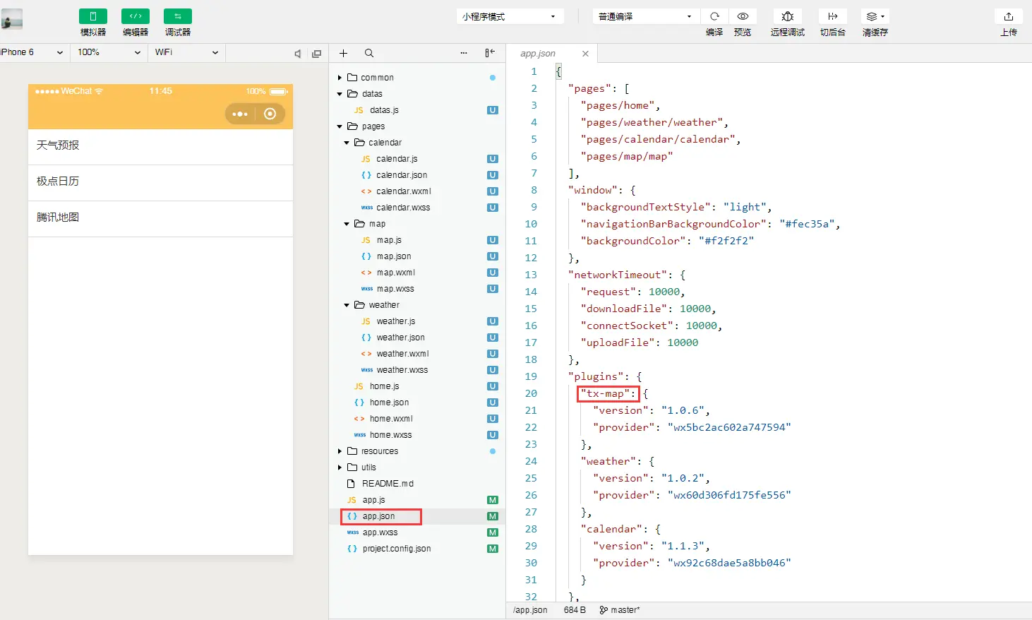Open the iPhone 6 device dropdown
1032x620 pixels.
tap(32, 52)
